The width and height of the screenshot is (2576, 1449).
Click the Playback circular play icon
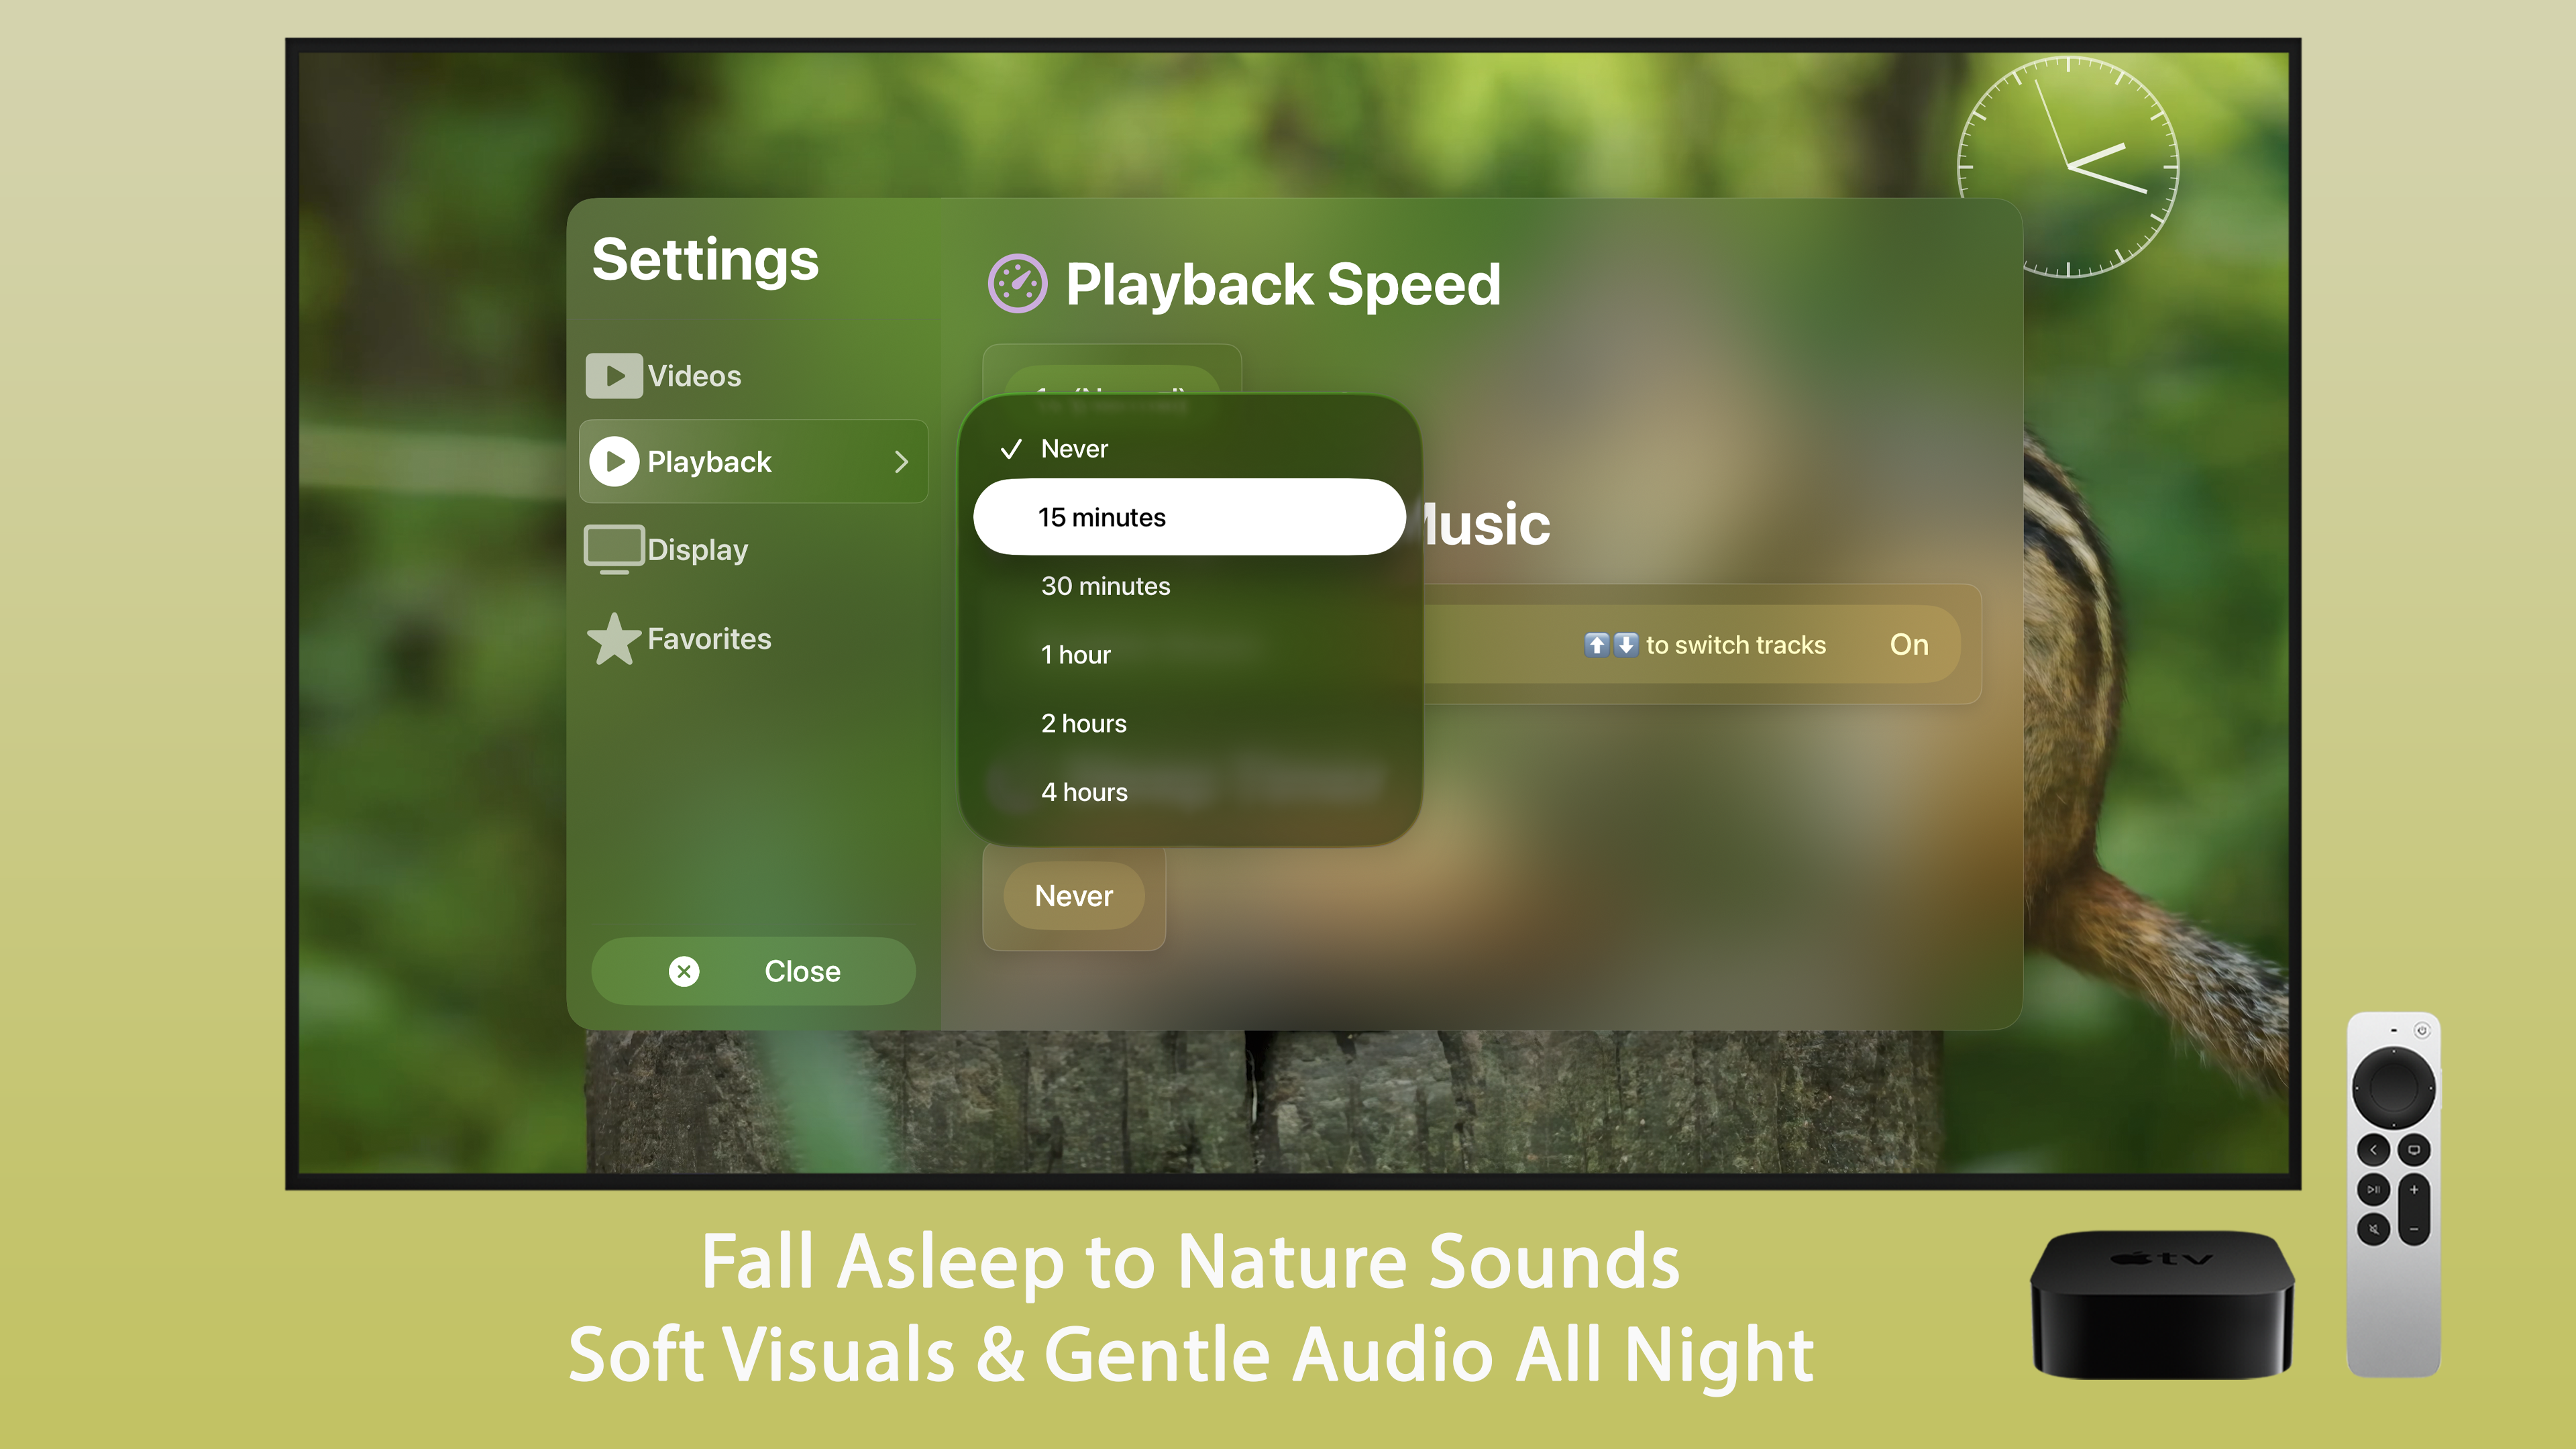coord(614,461)
